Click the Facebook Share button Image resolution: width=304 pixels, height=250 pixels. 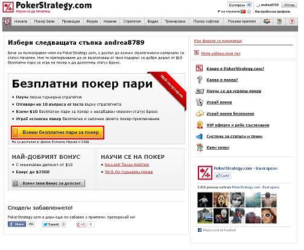(x=17, y=224)
